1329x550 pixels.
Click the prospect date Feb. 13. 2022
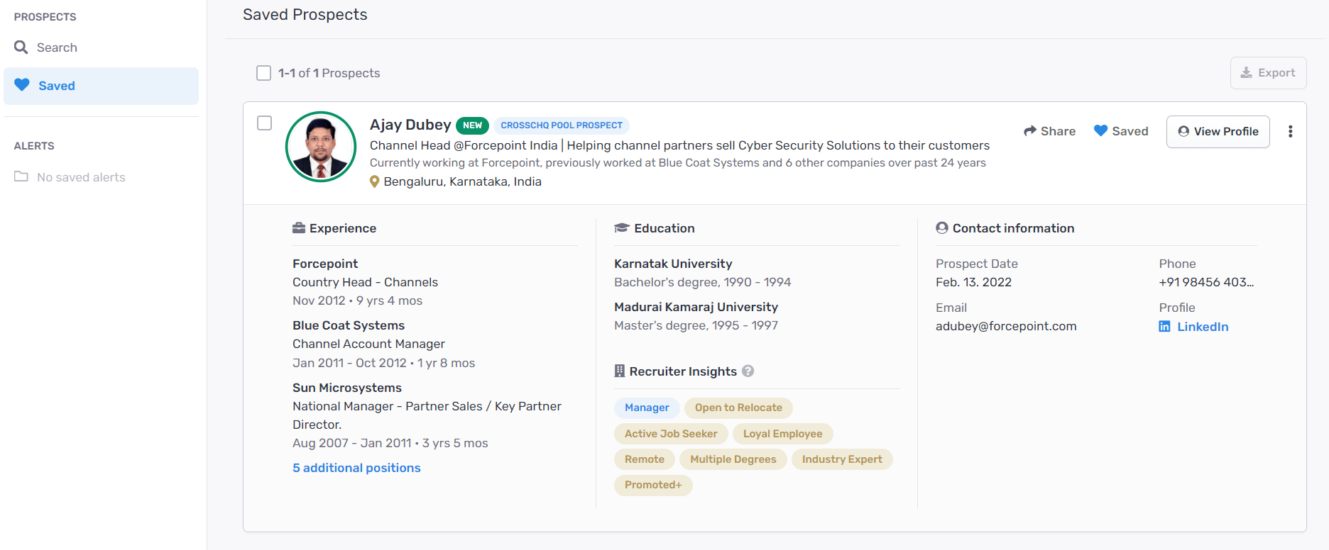pyautogui.click(x=973, y=282)
